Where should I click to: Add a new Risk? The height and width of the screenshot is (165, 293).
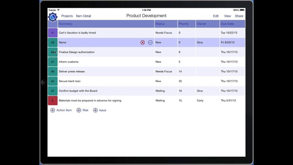82,110
